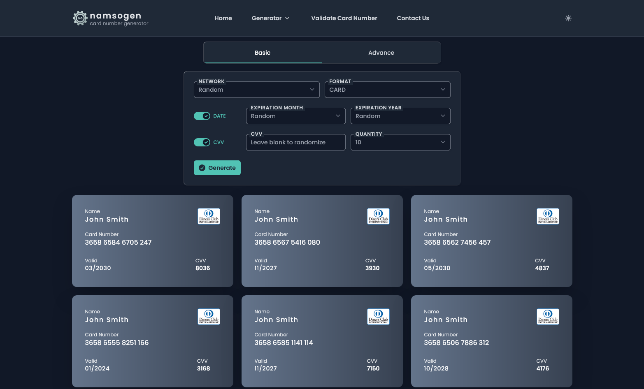Click the CVV input field
Image resolution: width=644 pixels, height=389 pixels.
click(295, 142)
